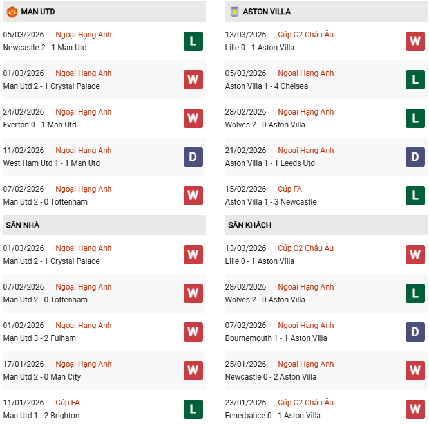Click W badge for Newcastle 0-2 Aston Villa
This screenshot has height=424, width=429.
415,371
